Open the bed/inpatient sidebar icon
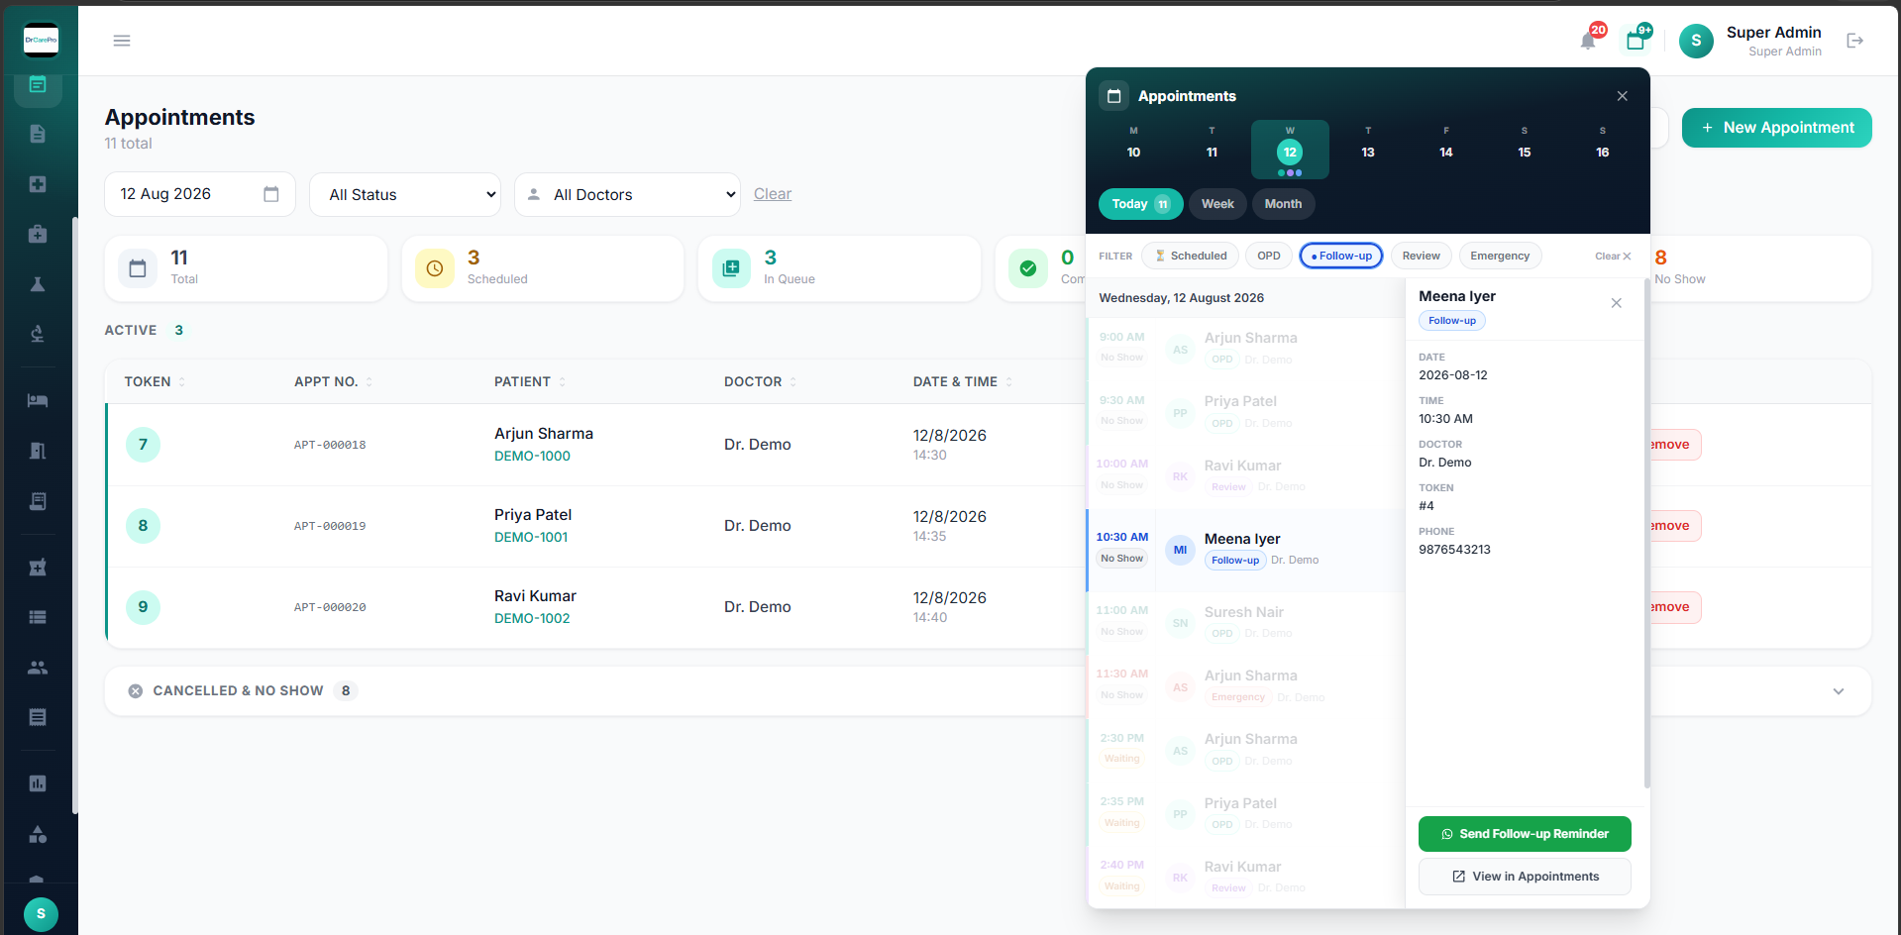Viewport: 1901px width, 935px height. coord(38,400)
